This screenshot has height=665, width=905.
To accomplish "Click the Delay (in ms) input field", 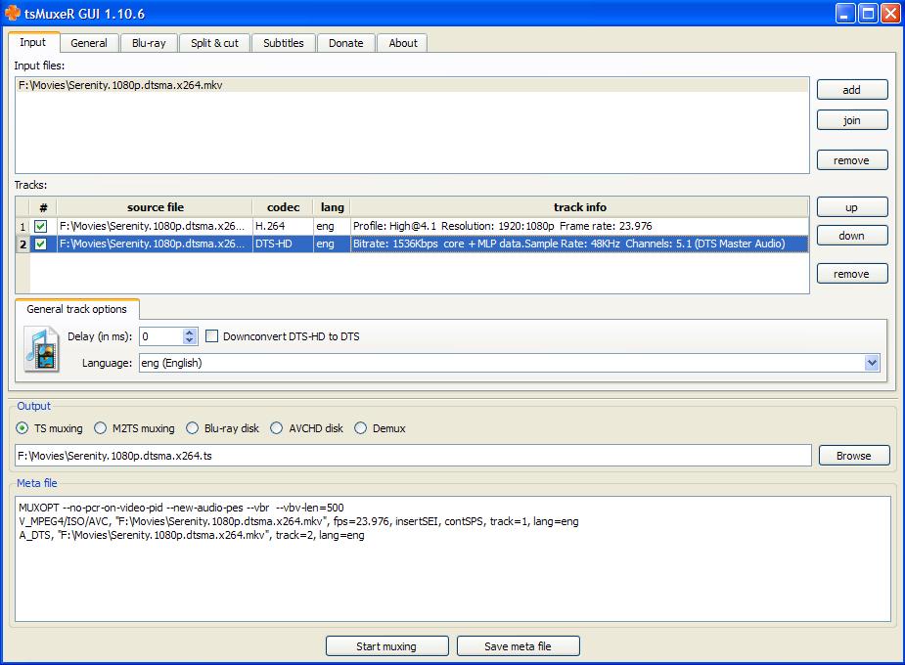I will pyautogui.click(x=161, y=336).
